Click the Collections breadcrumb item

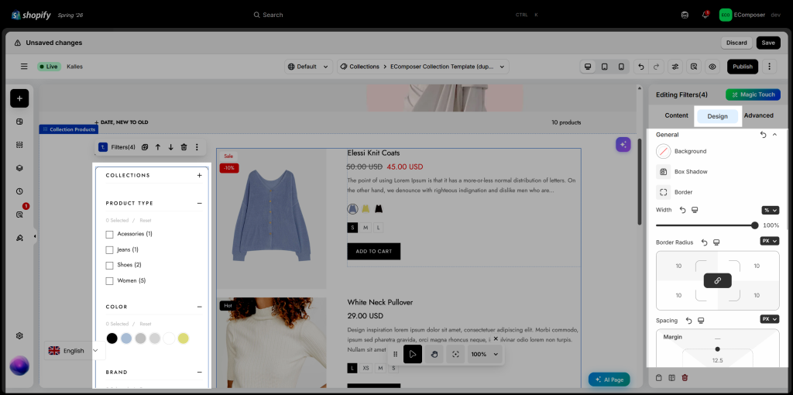pos(359,67)
